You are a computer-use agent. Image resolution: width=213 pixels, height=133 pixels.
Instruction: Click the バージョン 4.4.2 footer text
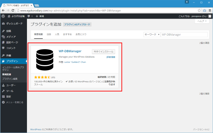pos(201,129)
